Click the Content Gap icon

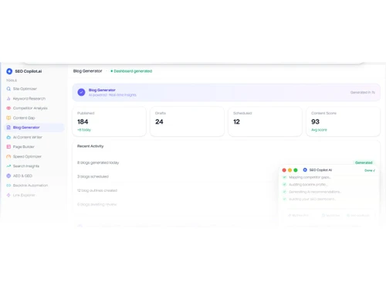coord(8,118)
